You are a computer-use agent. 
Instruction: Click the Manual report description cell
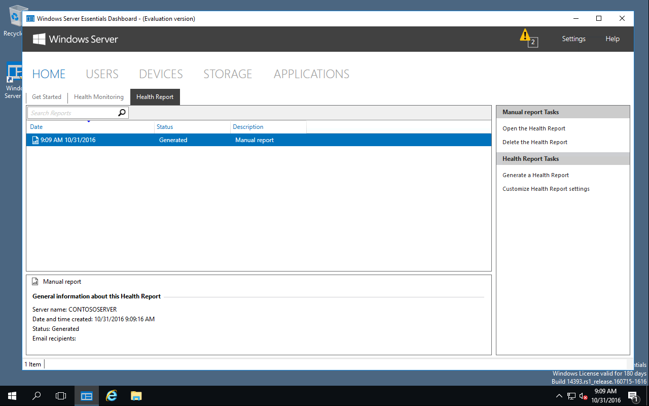(x=255, y=140)
